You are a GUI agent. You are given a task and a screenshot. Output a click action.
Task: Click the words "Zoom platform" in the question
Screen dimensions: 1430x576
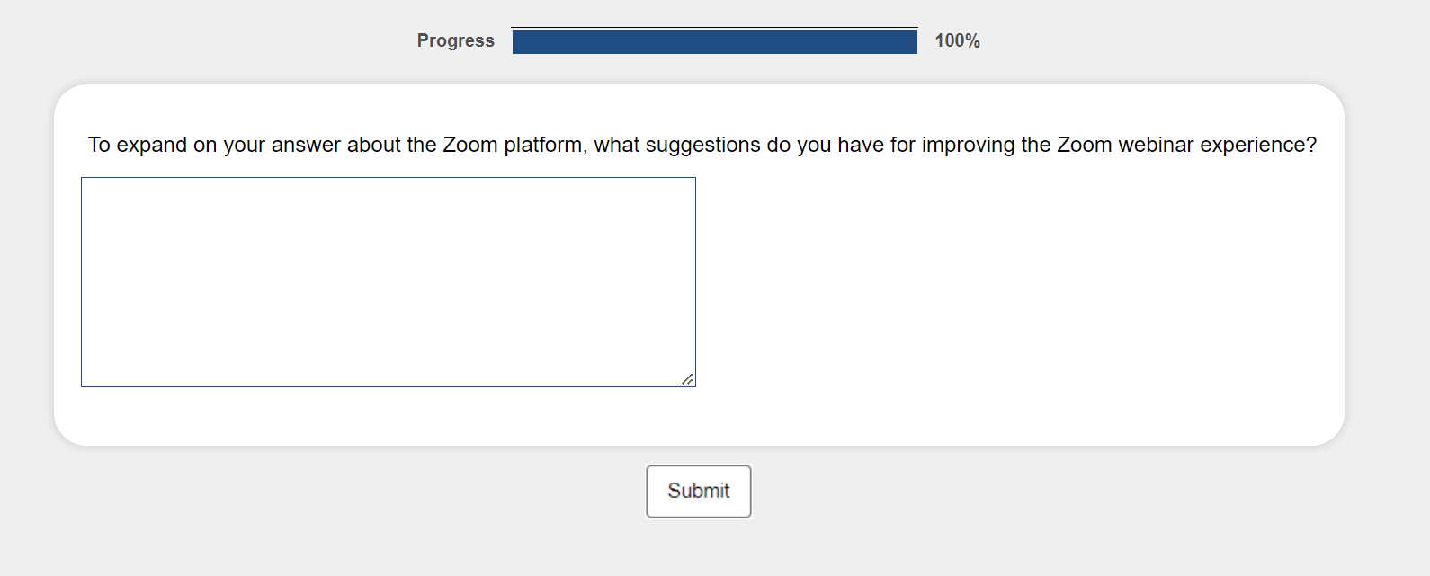click(x=512, y=145)
